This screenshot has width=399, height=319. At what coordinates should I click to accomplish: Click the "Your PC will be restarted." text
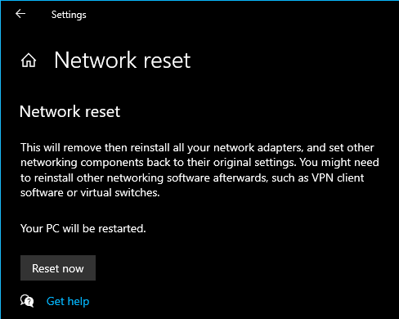[83, 228]
